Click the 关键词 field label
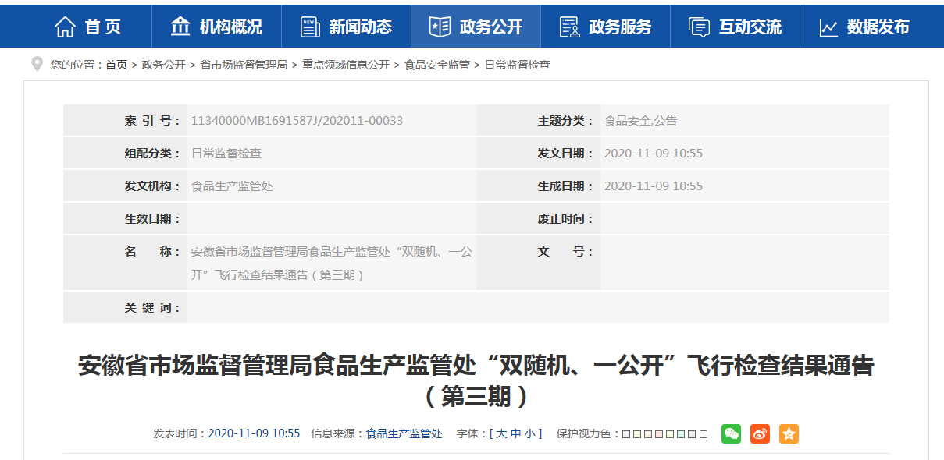 pyautogui.click(x=152, y=308)
